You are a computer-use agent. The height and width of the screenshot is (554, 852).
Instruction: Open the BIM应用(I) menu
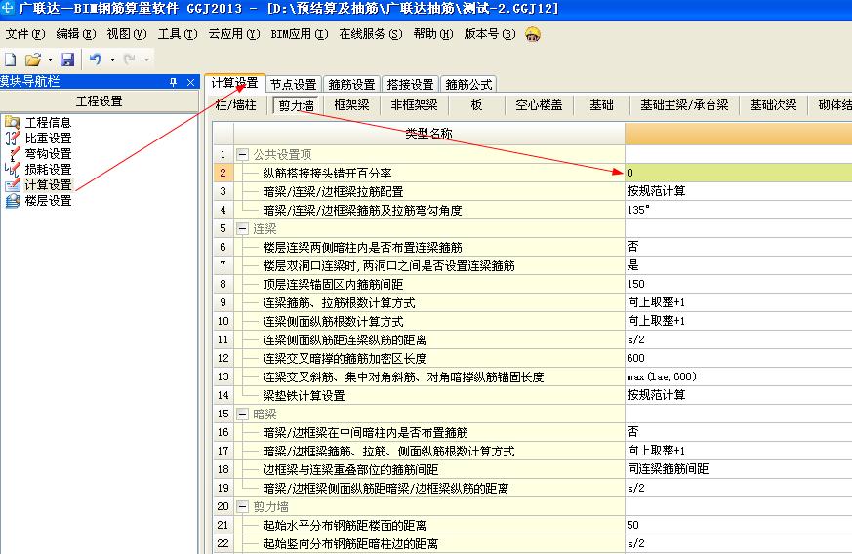tap(300, 34)
